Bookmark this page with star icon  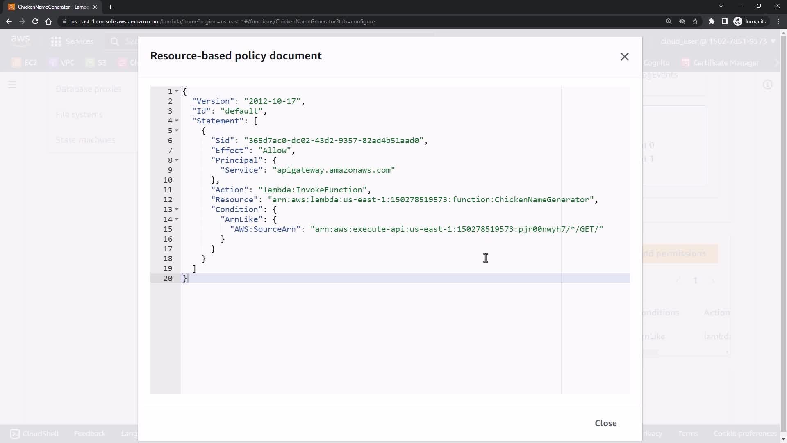(x=695, y=21)
